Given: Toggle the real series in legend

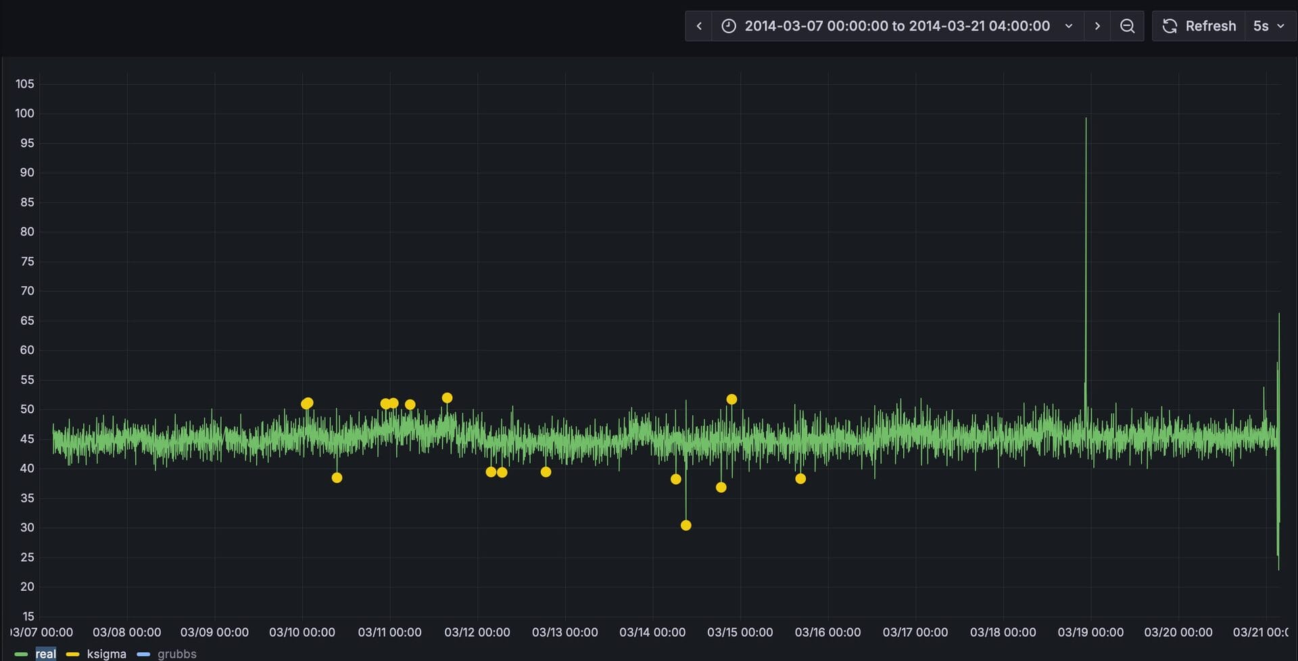Looking at the screenshot, I should (x=46, y=654).
